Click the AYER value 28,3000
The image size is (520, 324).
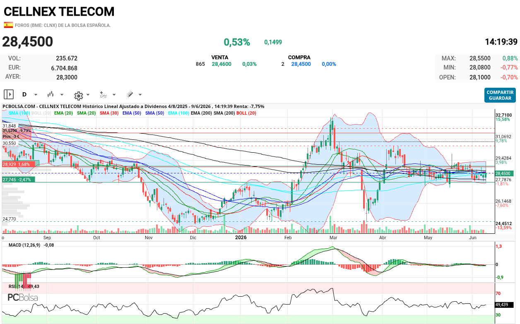point(67,77)
